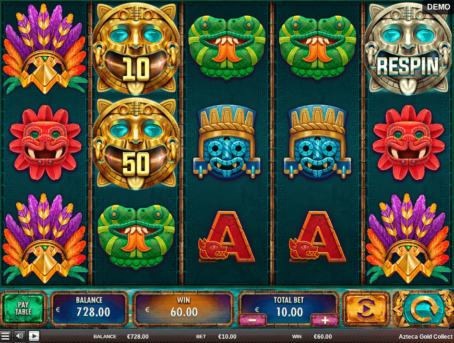
Task: Open the hamburger menu icon
Action: tap(5, 336)
